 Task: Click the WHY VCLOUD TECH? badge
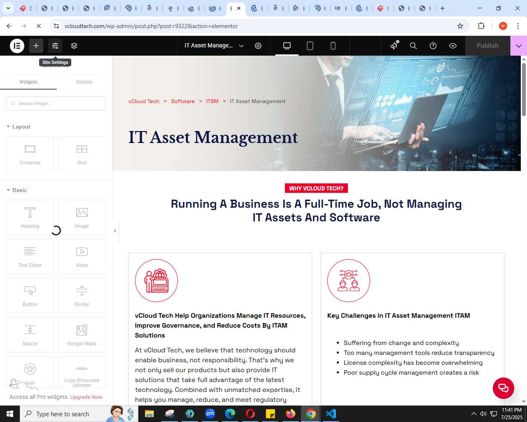[x=316, y=188]
